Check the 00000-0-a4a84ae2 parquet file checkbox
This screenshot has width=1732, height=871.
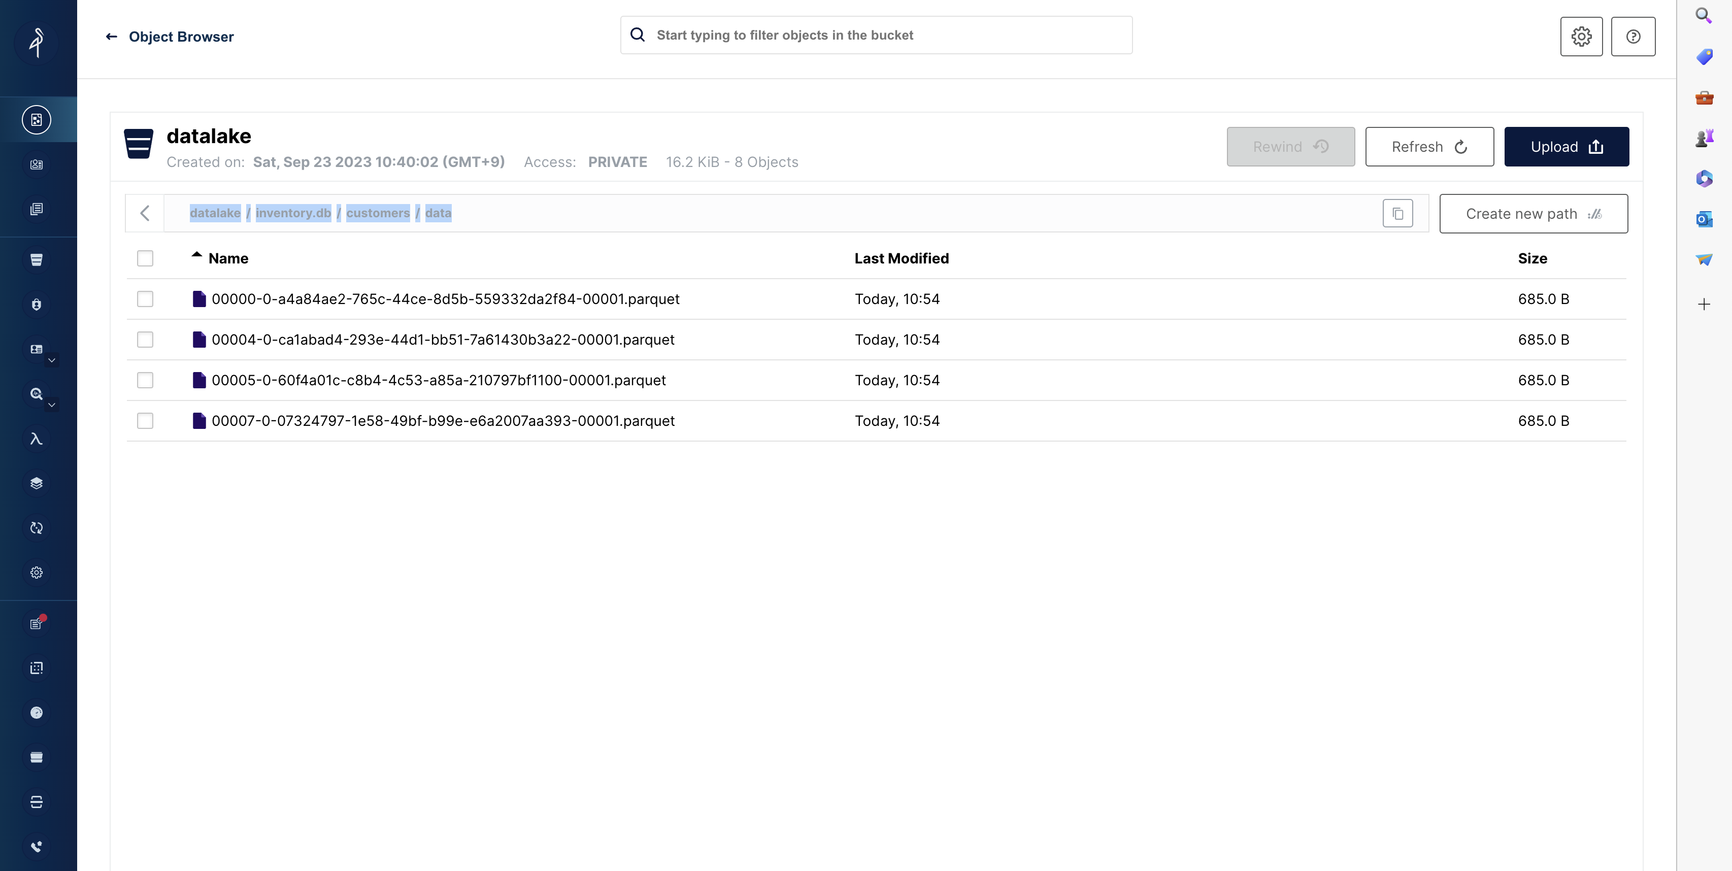pos(145,299)
